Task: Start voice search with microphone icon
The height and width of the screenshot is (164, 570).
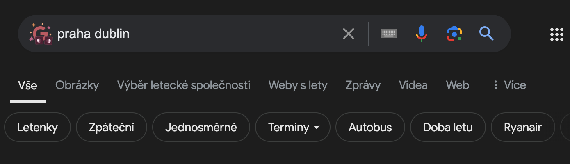Action: pyautogui.click(x=421, y=34)
